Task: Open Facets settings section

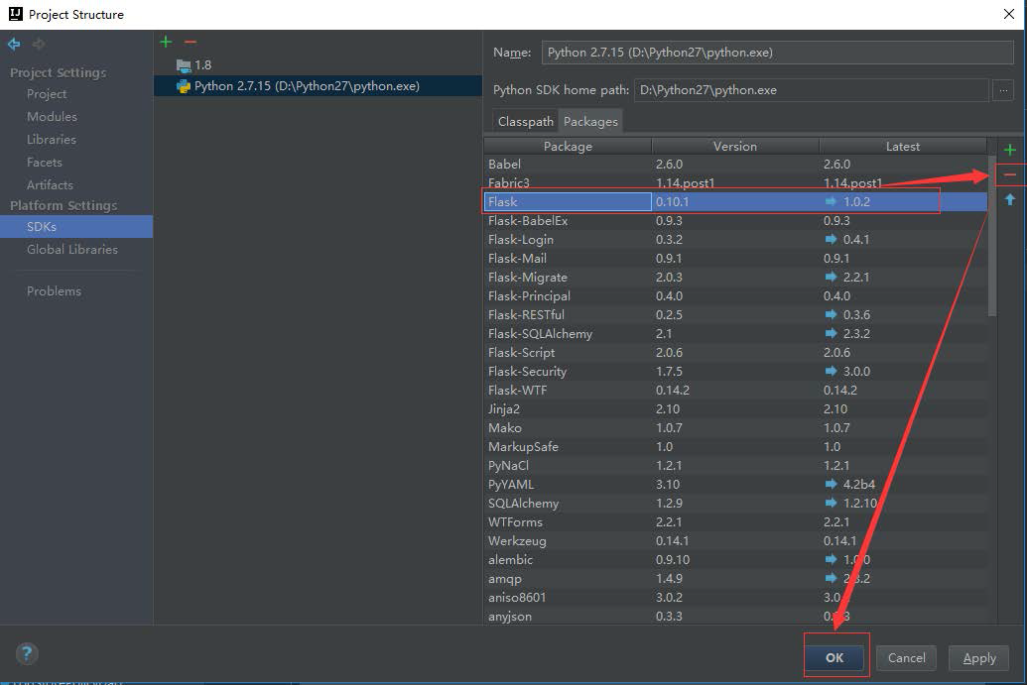Action: click(x=44, y=163)
